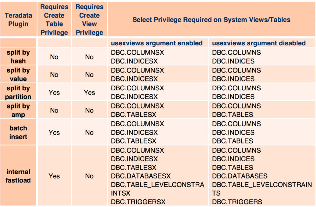The height and width of the screenshot is (207, 316).
Task: Click Yes under Create Table for batch insert
Action: pyautogui.click(x=54, y=132)
